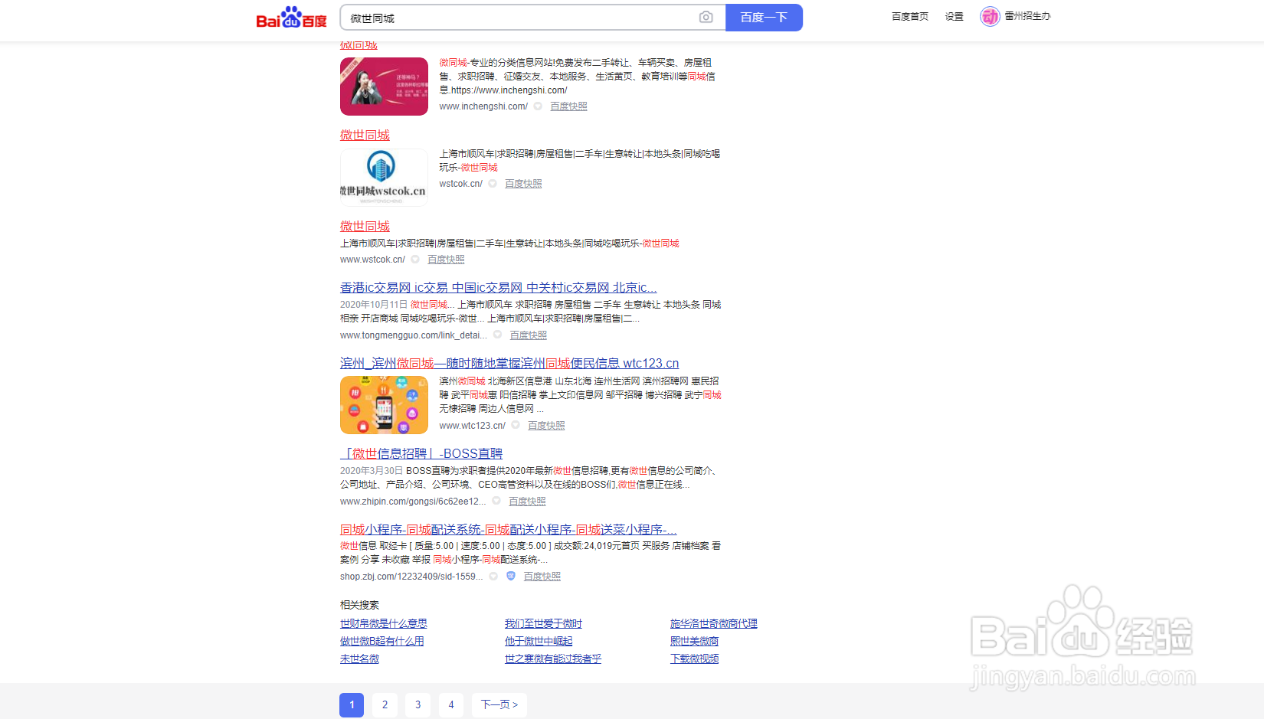The height and width of the screenshot is (719, 1264).
Task: Open related search 熙世美微商
Action: coord(695,641)
